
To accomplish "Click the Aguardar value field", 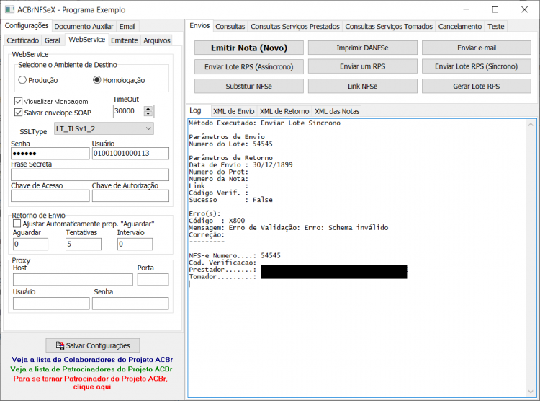I will [x=31, y=244].
